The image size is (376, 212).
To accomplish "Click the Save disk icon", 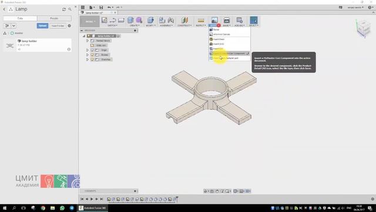I will click(x=101, y=8).
